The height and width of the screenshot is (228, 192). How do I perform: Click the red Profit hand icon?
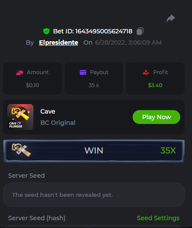(x=146, y=72)
